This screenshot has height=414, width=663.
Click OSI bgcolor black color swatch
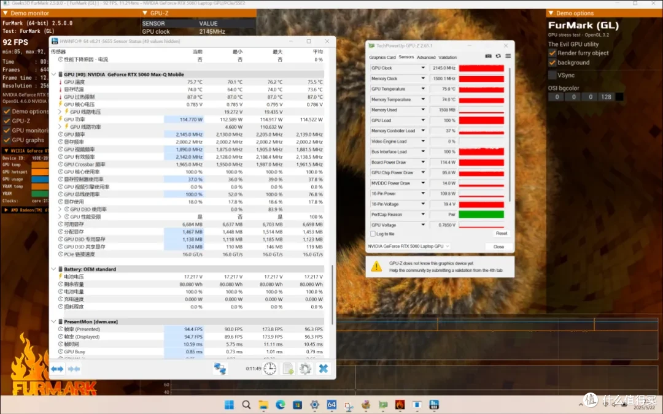(x=619, y=97)
